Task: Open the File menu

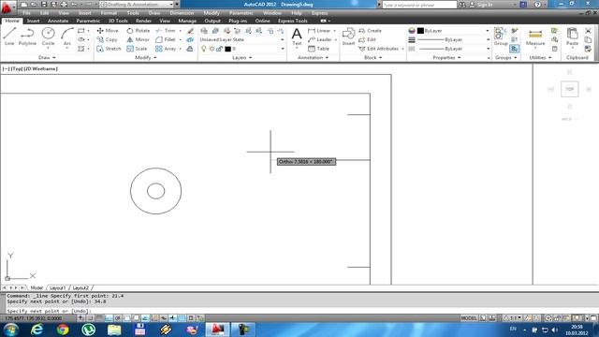Action: tap(26, 13)
